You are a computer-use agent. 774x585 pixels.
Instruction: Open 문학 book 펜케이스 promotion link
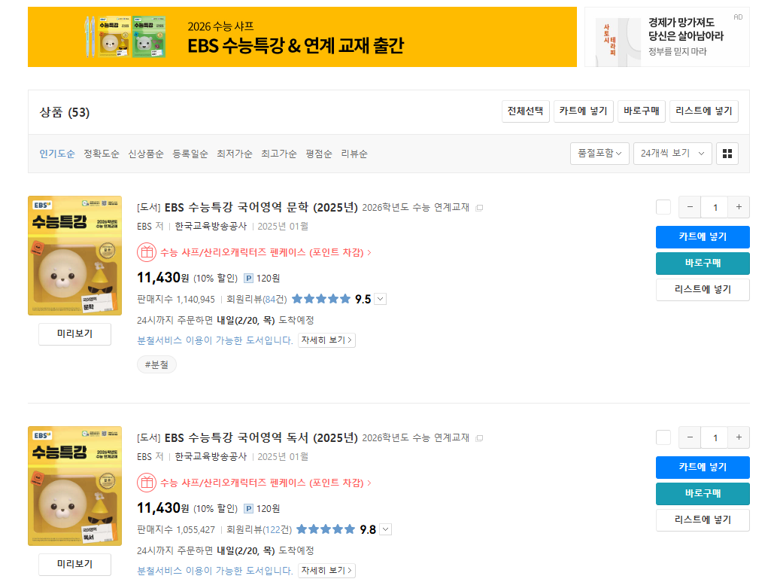pyautogui.click(x=266, y=252)
